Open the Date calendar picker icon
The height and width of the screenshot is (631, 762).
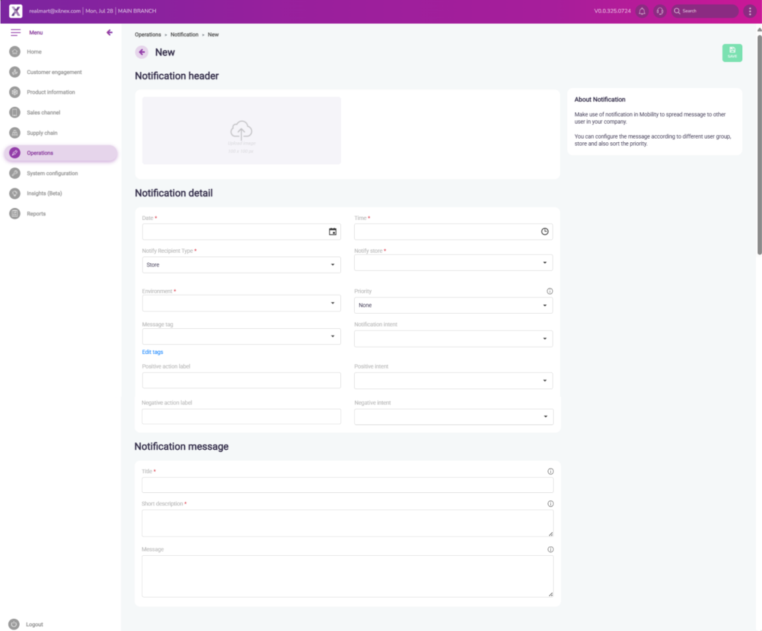pyautogui.click(x=333, y=232)
